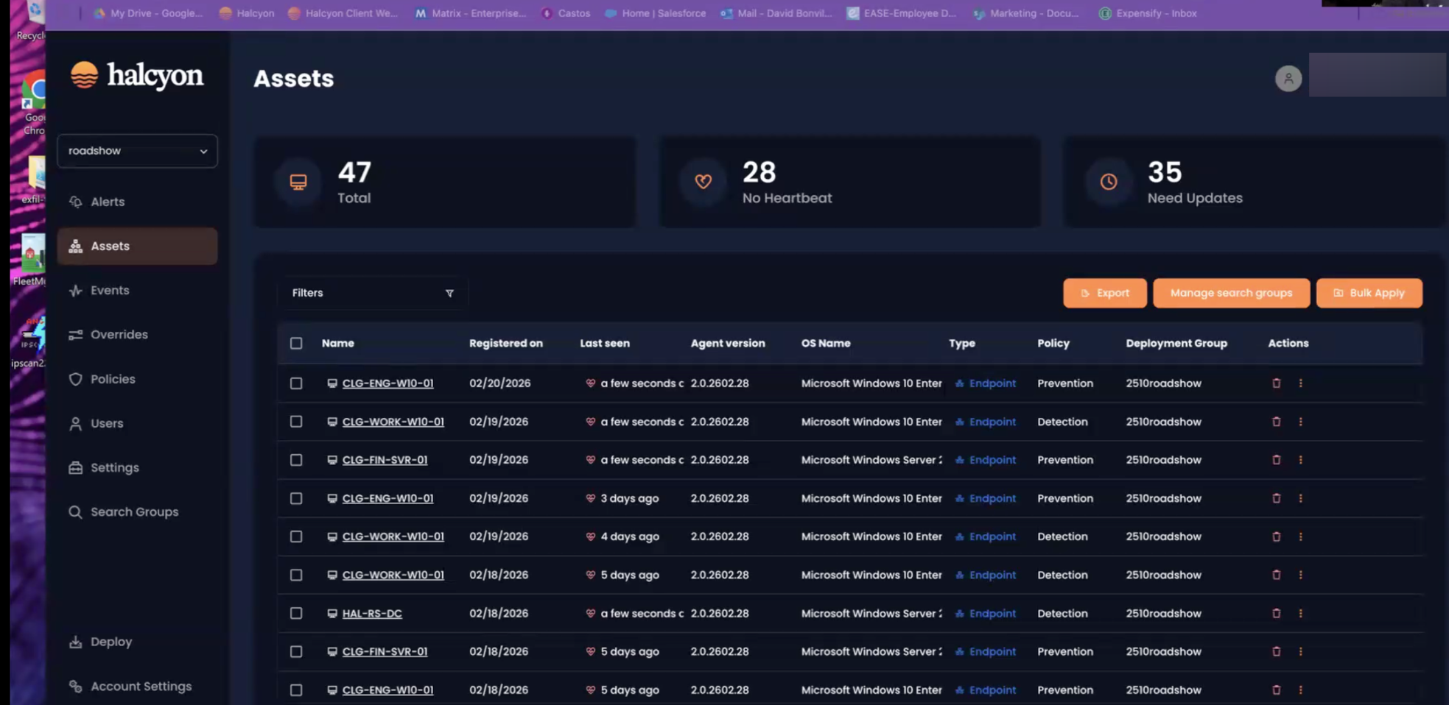The width and height of the screenshot is (1449, 705).
Task: Click the Last seen column header
Action: [x=605, y=343]
